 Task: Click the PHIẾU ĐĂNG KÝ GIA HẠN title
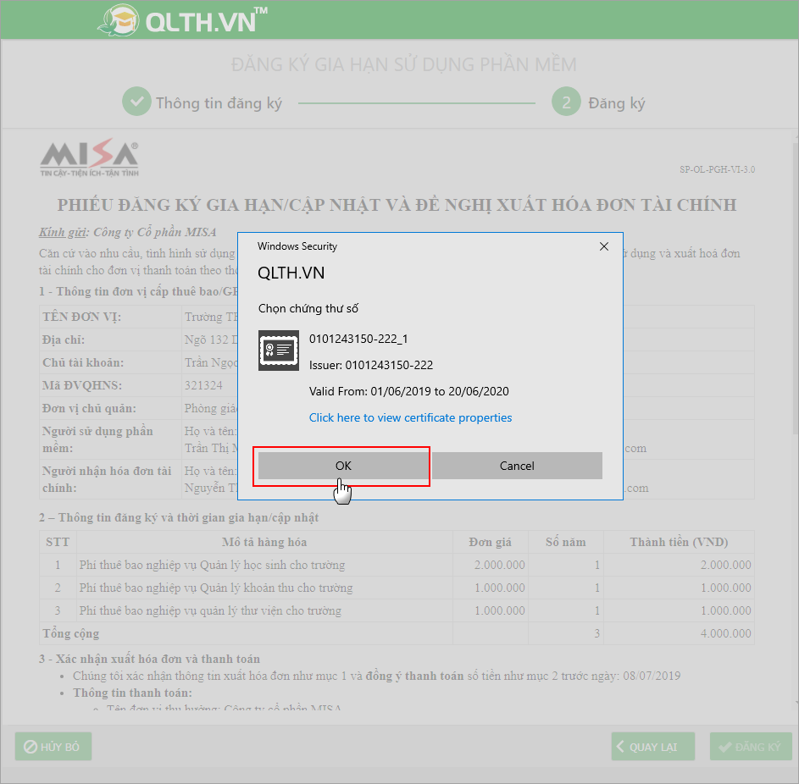tap(397, 205)
